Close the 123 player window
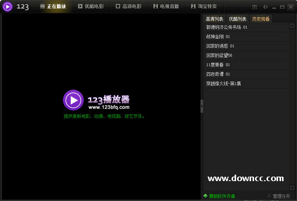The height and width of the screenshot is (201, 297). 291,7
